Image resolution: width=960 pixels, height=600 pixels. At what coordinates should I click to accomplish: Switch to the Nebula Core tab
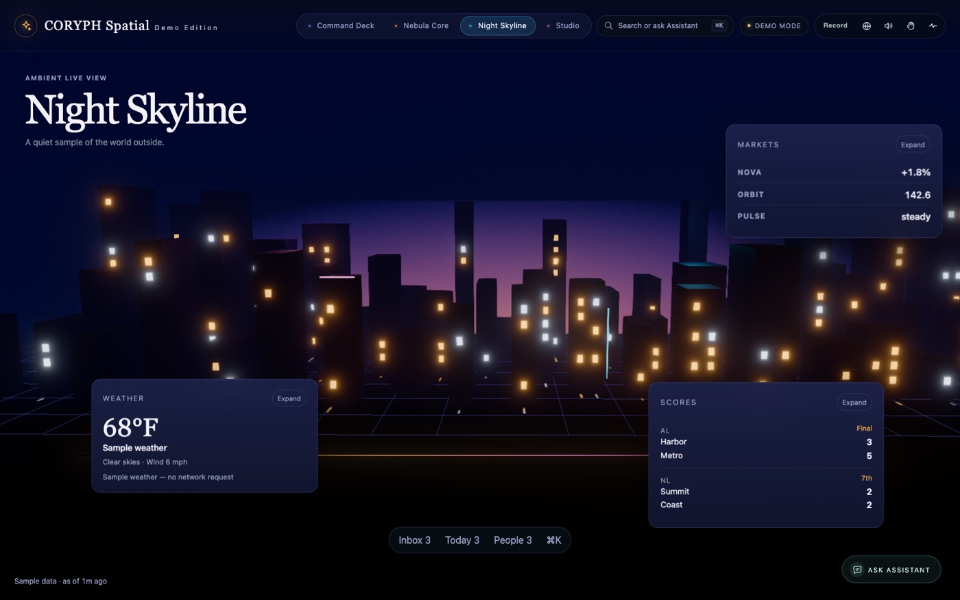pyautogui.click(x=422, y=26)
